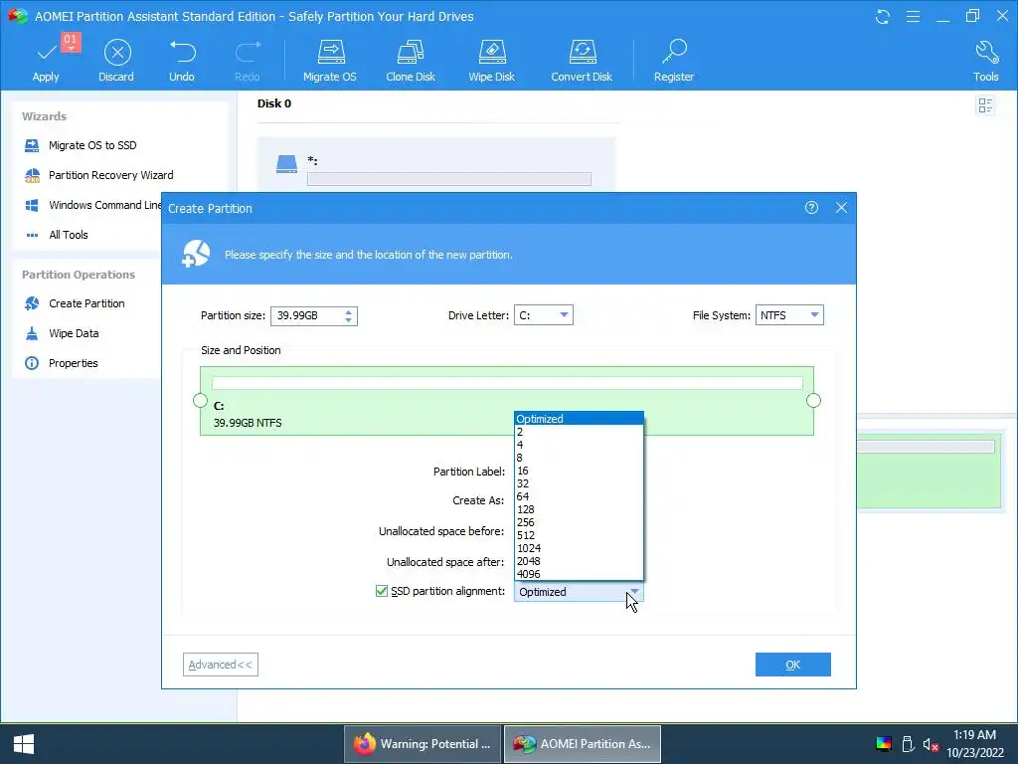Select 2 in alignment list
Screen dimensions: 1018x764
tap(580, 432)
